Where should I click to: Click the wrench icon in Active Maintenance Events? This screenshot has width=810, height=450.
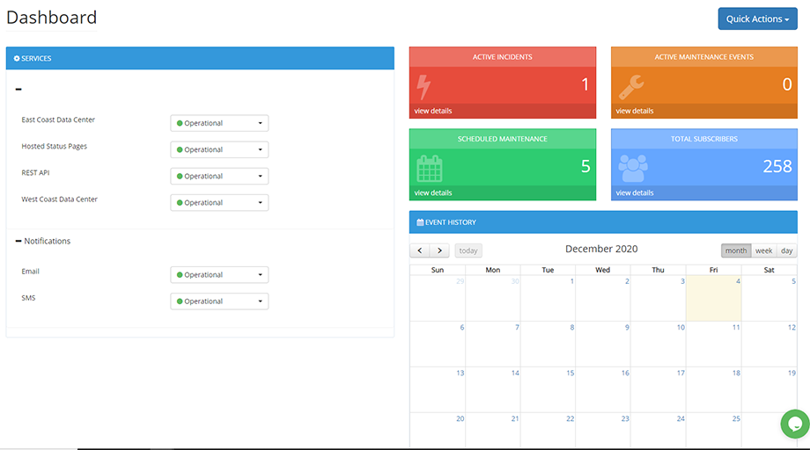[631, 87]
